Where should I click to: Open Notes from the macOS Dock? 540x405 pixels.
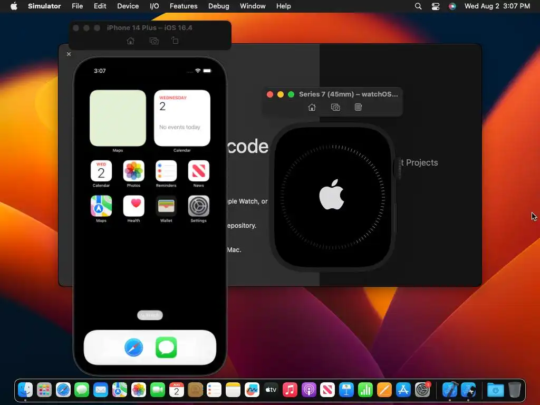click(x=233, y=390)
